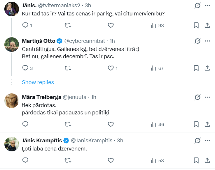Share Jānis.'s tweet via upload icon
The image size is (215, 170).
(x=207, y=25)
